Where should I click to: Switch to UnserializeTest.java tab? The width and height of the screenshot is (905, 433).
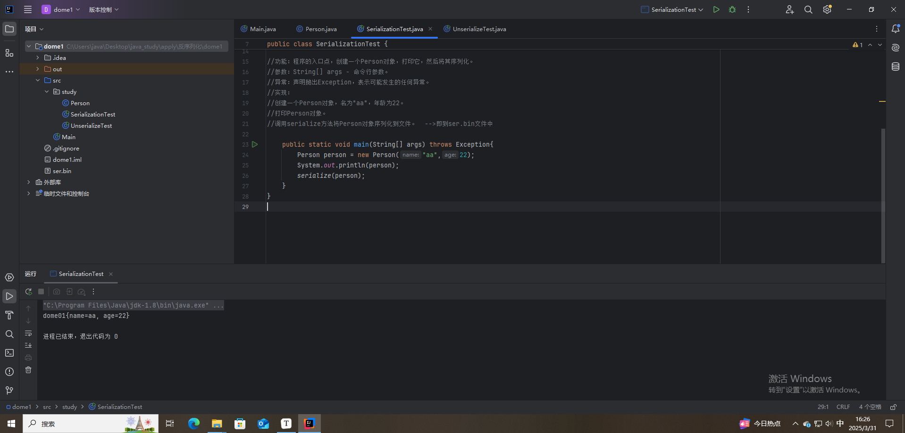[475, 29]
